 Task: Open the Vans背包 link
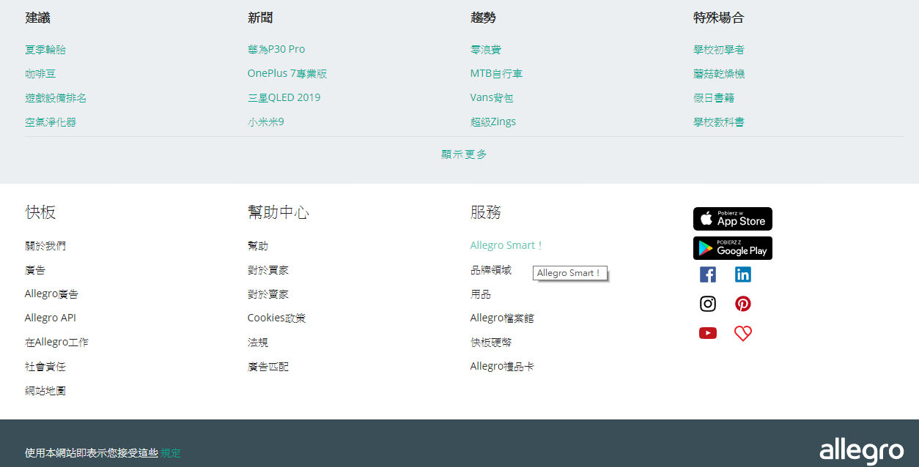click(x=492, y=98)
